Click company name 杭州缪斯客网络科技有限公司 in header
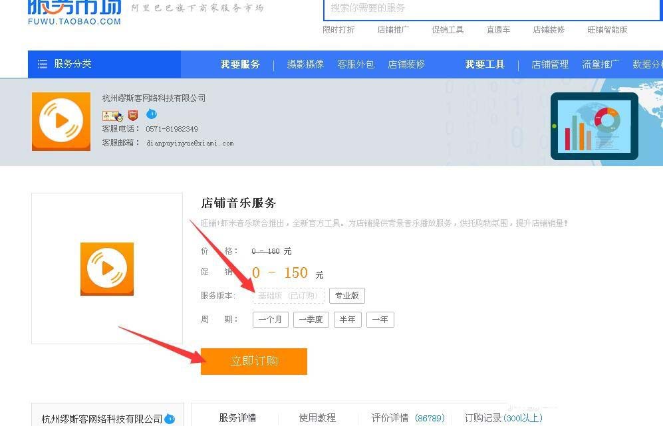Viewport: 663px width, 426px height. coord(154,98)
